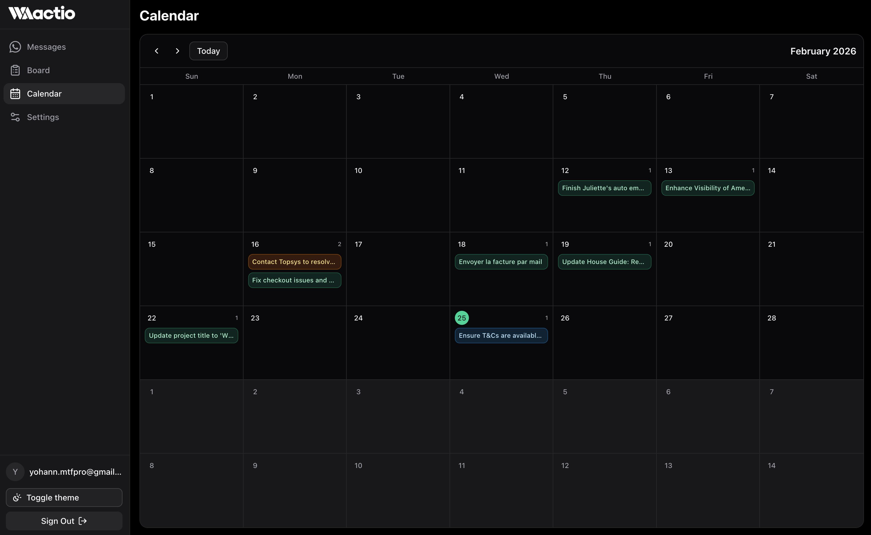
Task: Click the Today button
Action: [x=208, y=51]
